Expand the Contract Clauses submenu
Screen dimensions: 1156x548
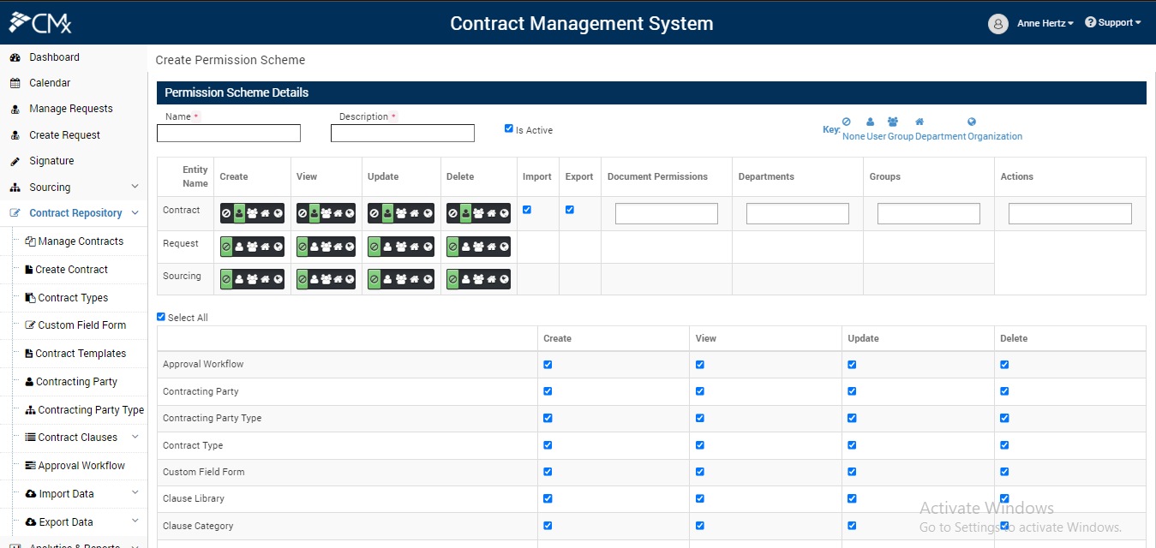(x=82, y=437)
